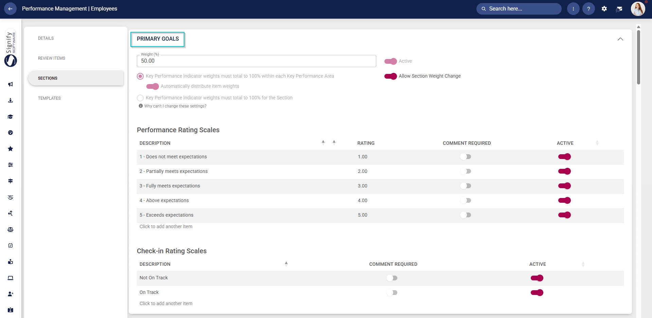This screenshot has width=652, height=318.
Task: Select '3 - Fully meets expectations' description
Action: (x=170, y=186)
